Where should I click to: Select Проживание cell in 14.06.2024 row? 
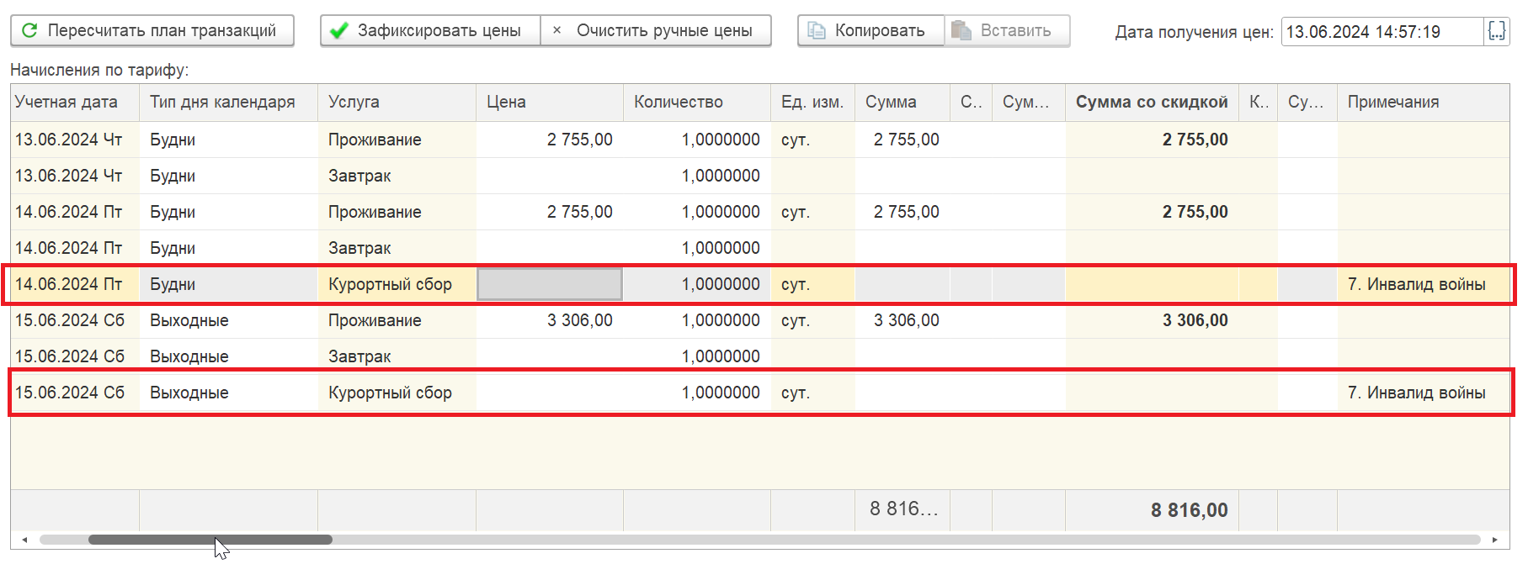click(x=397, y=212)
